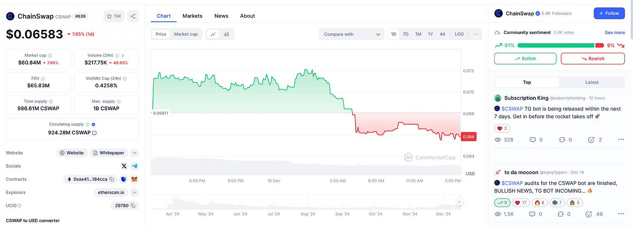Screen dimensions: 633x227
Task: Switch to candlestick chart view
Action: pos(227,34)
